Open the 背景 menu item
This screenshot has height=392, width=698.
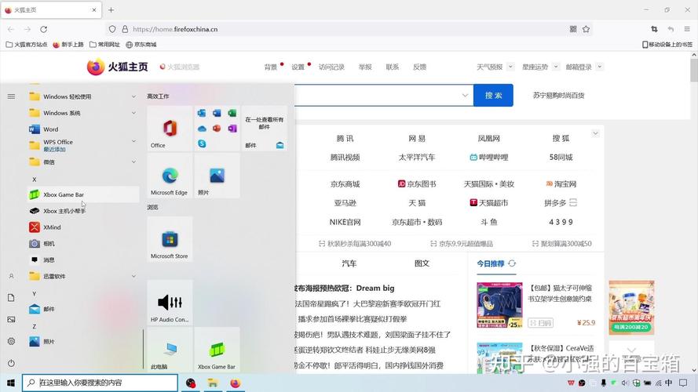tap(271, 67)
